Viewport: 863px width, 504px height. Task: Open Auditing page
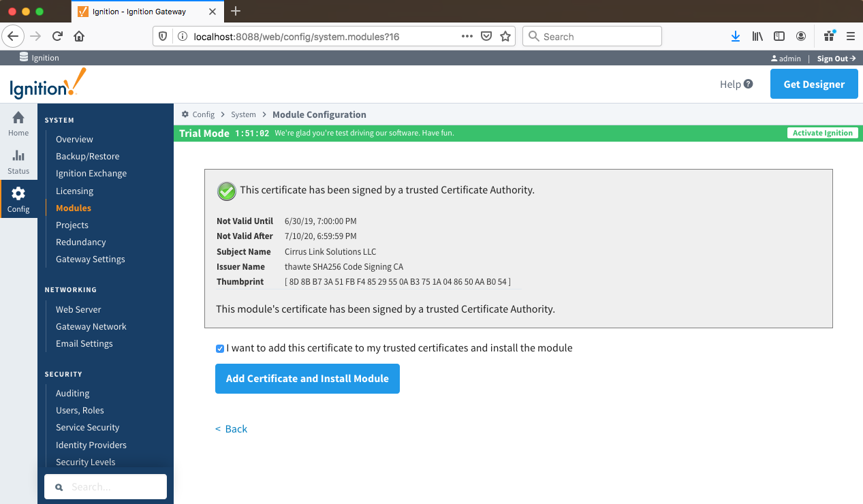[x=73, y=393]
